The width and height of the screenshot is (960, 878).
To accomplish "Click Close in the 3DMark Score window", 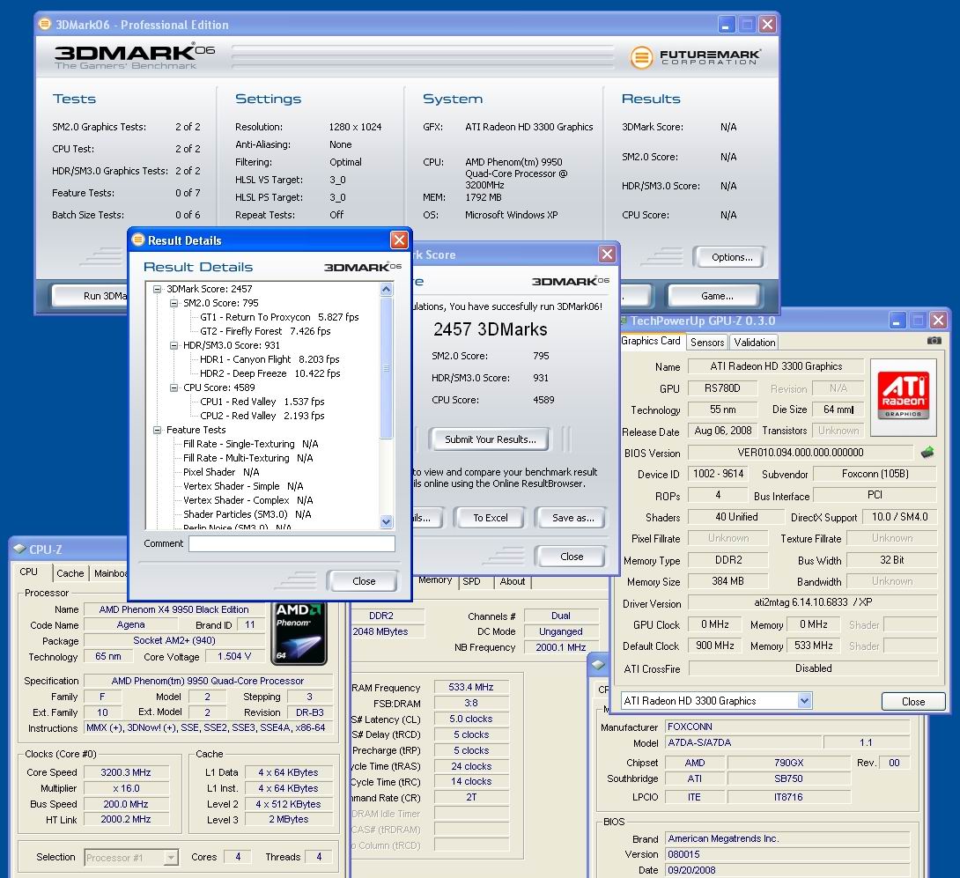I will [x=572, y=557].
